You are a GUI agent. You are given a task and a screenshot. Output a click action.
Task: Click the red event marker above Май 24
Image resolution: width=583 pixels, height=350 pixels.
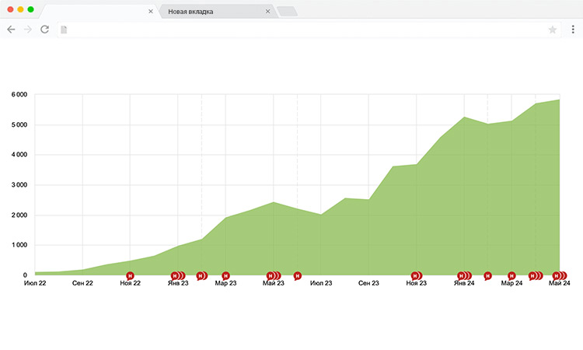(557, 275)
